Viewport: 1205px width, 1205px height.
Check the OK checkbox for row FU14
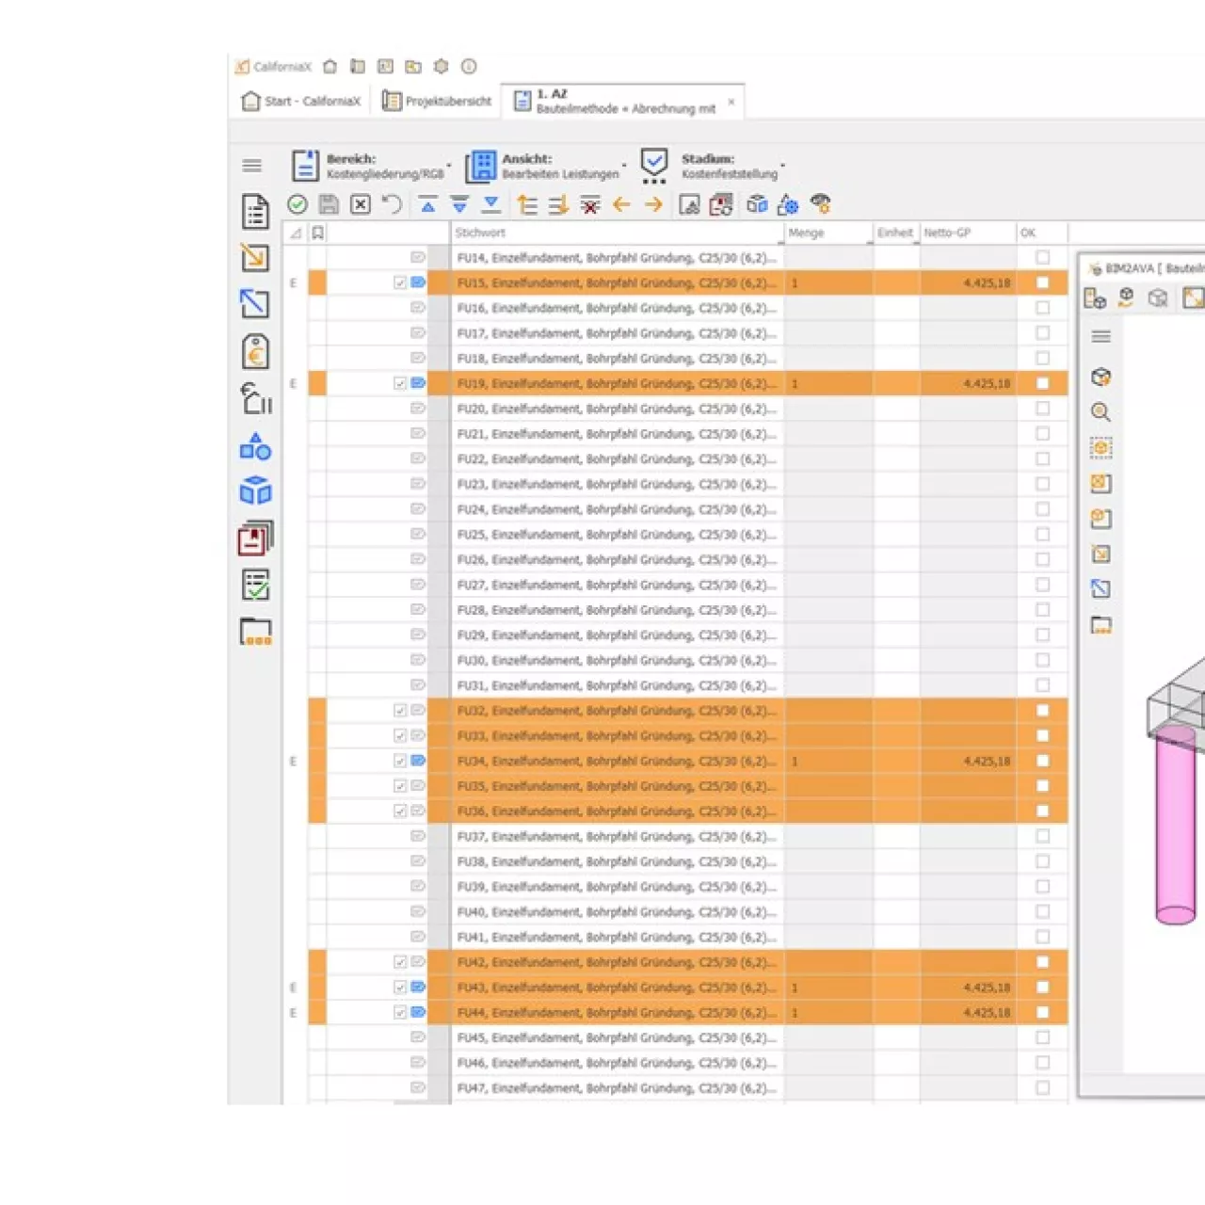(1042, 257)
